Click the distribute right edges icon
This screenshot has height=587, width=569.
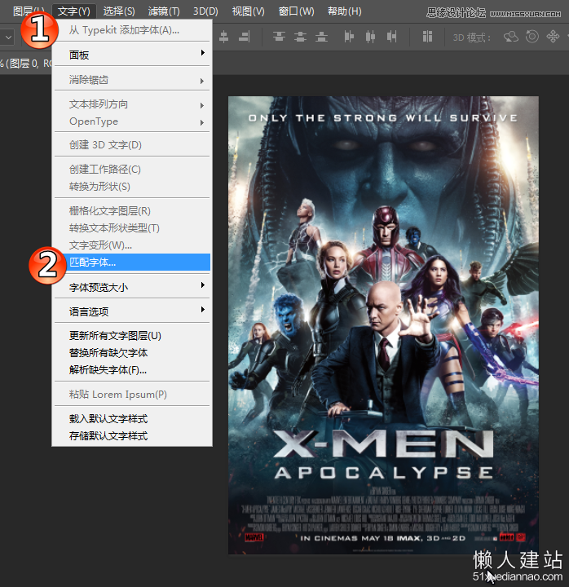[391, 37]
